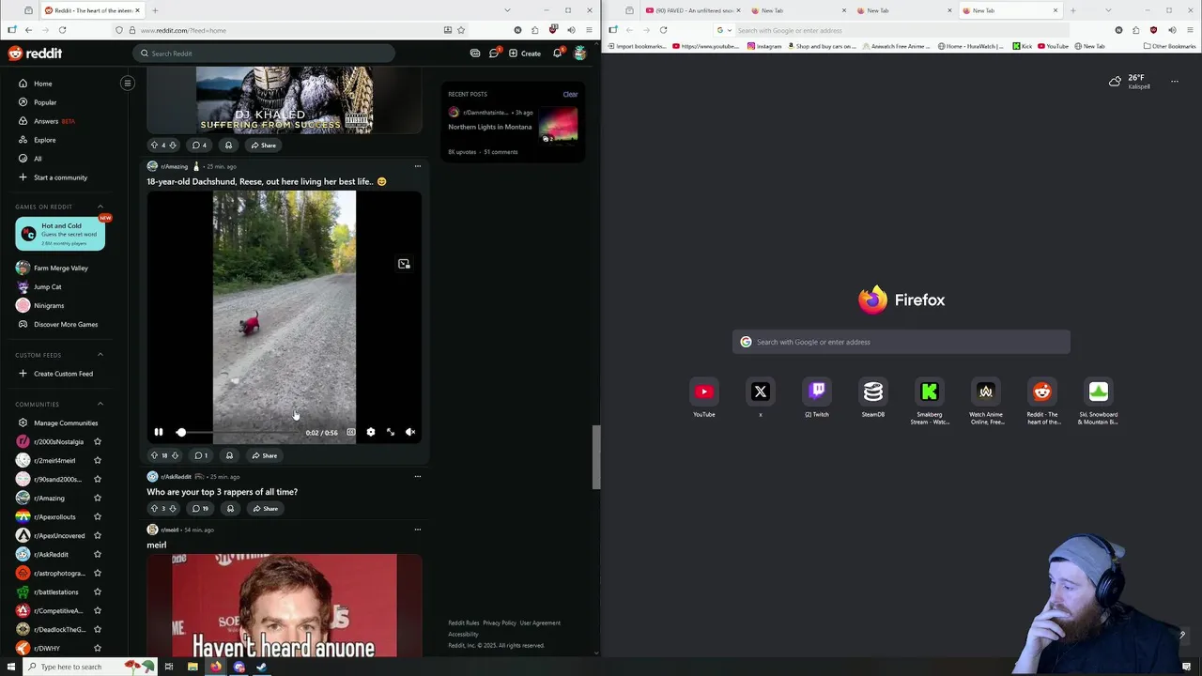Open the overflow menu on r/Amazing post
The width and height of the screenshot is (1202, 676).
pos(418,166)
